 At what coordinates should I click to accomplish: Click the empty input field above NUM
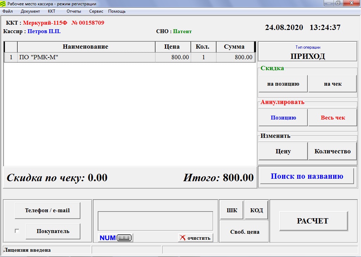(x=155, y=221)
